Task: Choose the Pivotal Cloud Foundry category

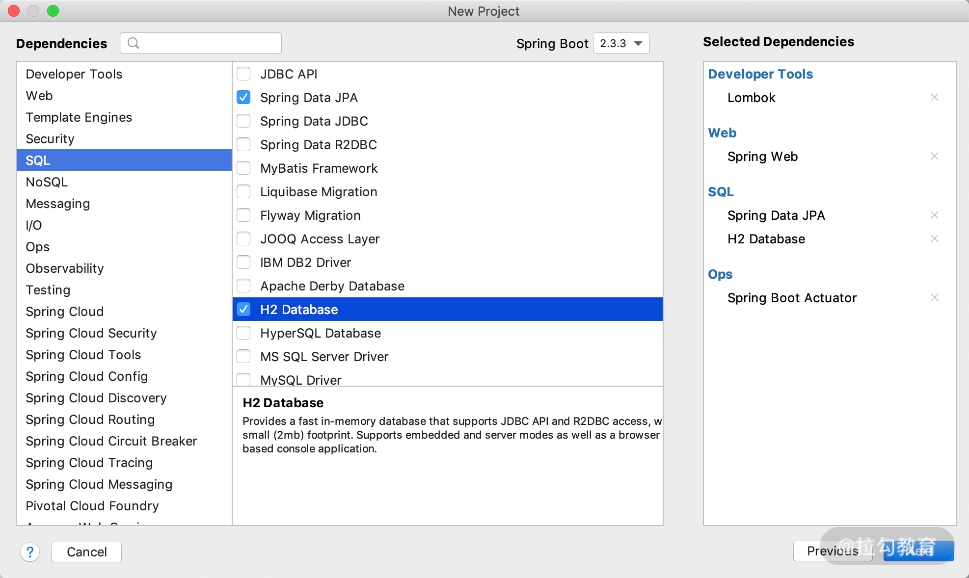Action: coord(124,506)
